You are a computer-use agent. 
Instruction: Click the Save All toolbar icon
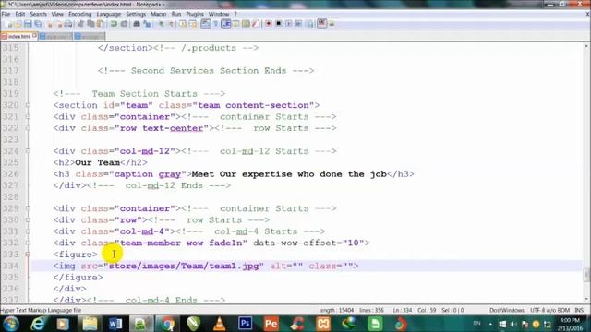(38, 24)
